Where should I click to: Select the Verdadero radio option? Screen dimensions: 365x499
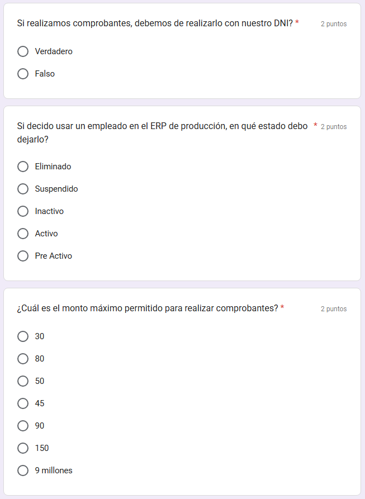coord(23,51)
